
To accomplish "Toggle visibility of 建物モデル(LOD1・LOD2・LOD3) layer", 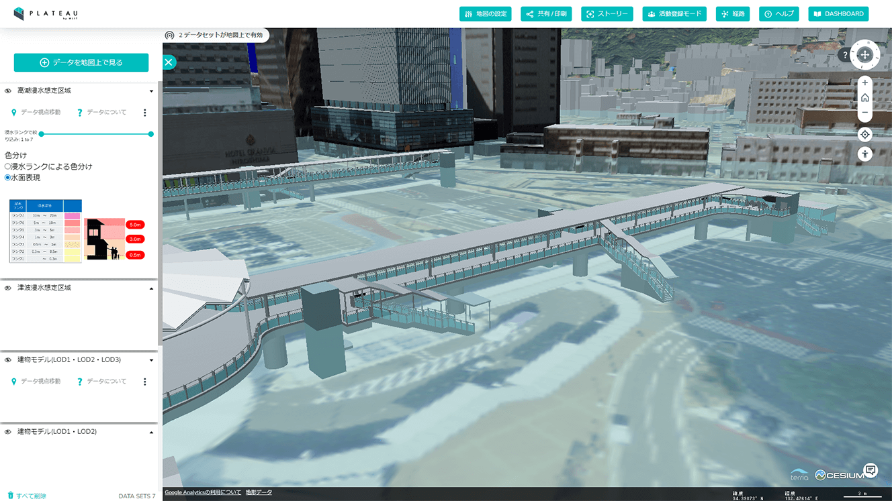I will pyautogui.click(x=8, y=360).
